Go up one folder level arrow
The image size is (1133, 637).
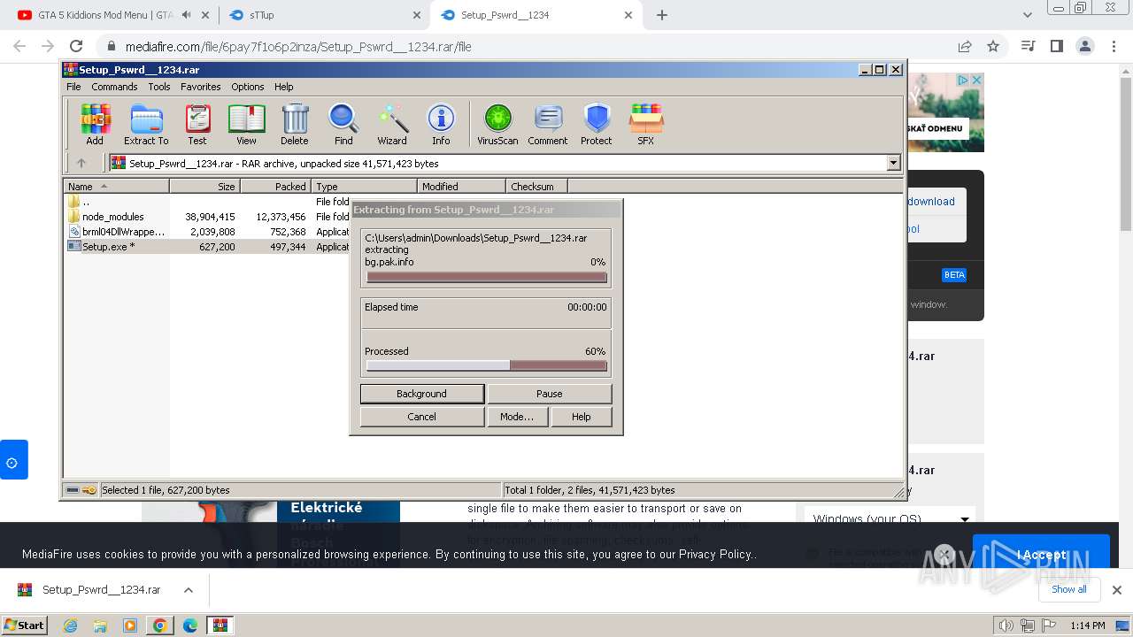(x=81, y=163)
